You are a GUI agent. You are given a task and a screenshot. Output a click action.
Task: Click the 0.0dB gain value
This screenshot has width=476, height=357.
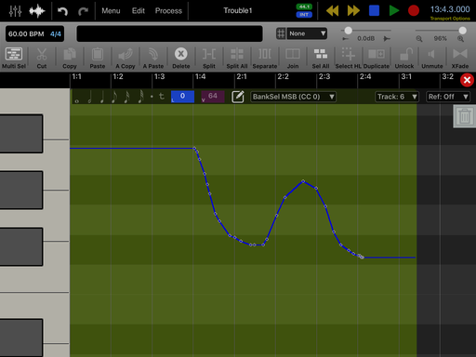point(366,38)
